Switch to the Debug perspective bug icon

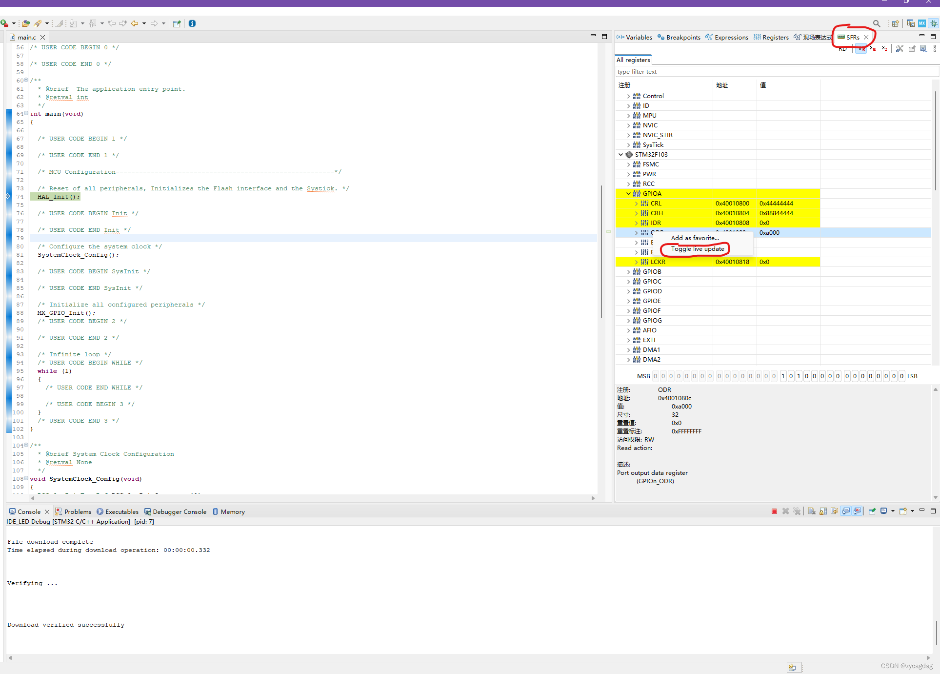point(934,23)
